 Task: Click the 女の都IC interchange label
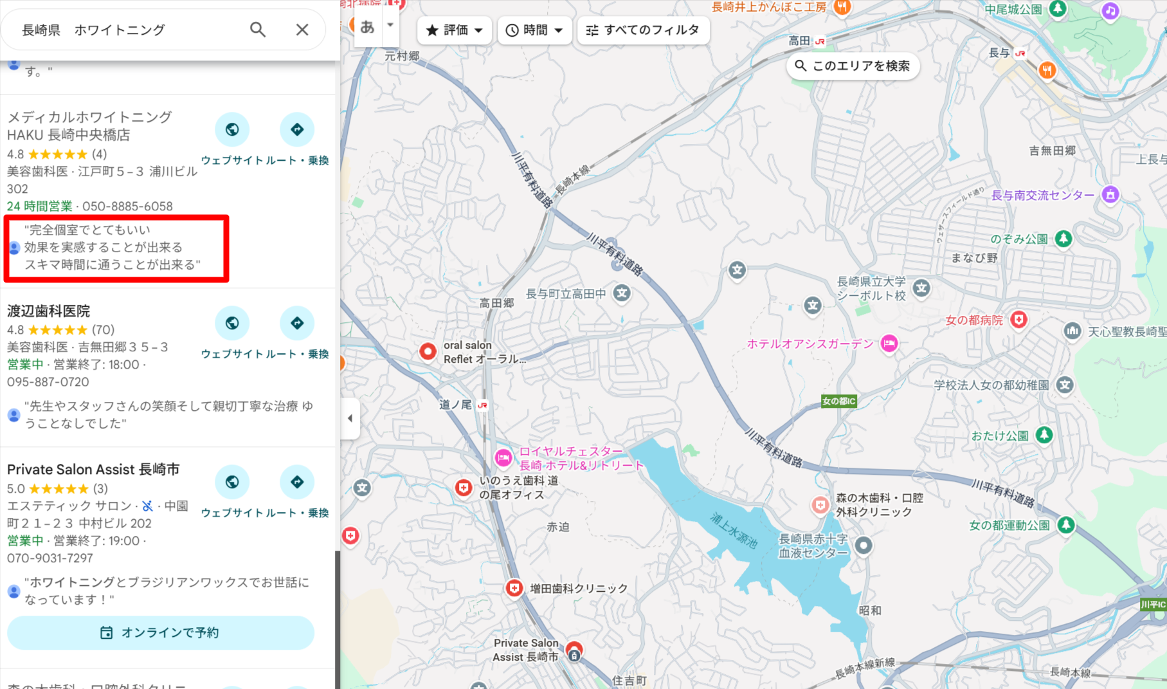pyautogui.click(x=839, y=401)
